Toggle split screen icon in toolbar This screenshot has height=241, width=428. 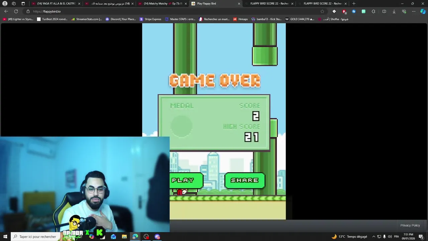[384, 11]
